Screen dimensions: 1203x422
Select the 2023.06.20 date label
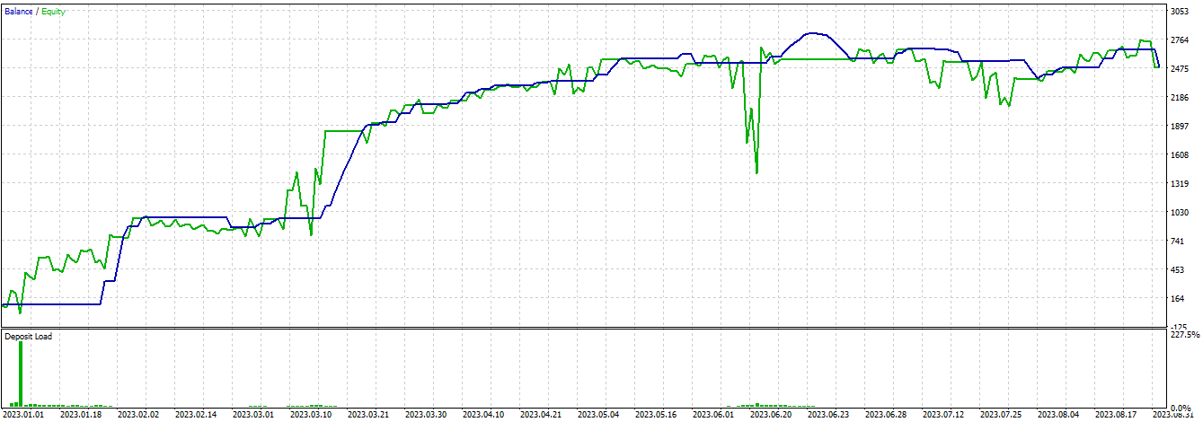[x=769, y=415]
